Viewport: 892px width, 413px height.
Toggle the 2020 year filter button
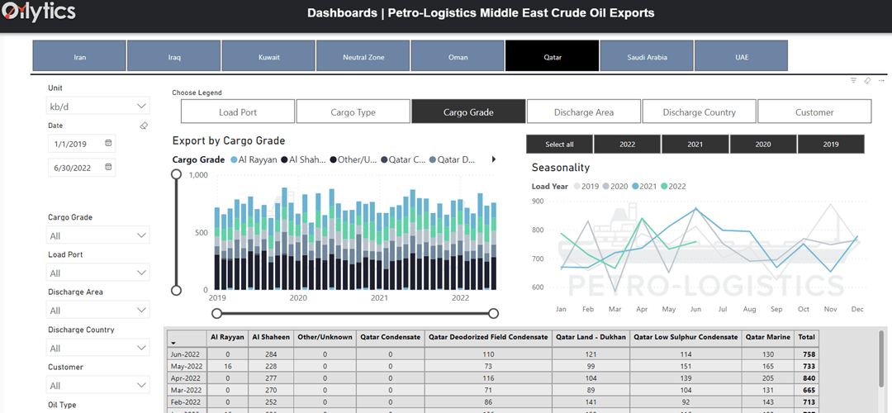(763, 145)
